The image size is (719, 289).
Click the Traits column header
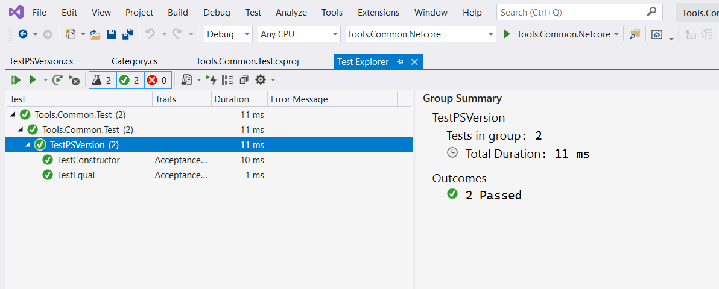tap(182, 99)
